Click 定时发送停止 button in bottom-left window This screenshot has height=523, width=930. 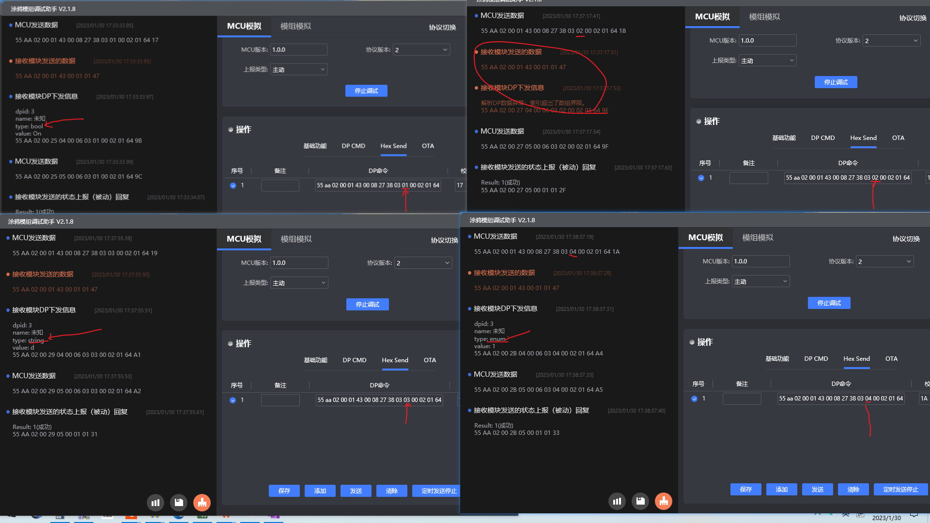click(436, 491)
